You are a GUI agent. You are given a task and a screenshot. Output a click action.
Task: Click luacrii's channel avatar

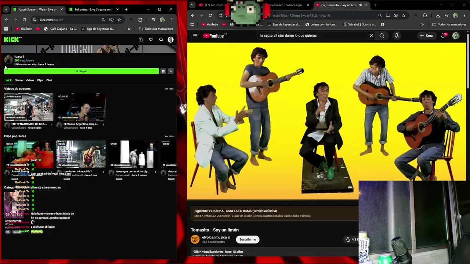click(8, 60)
